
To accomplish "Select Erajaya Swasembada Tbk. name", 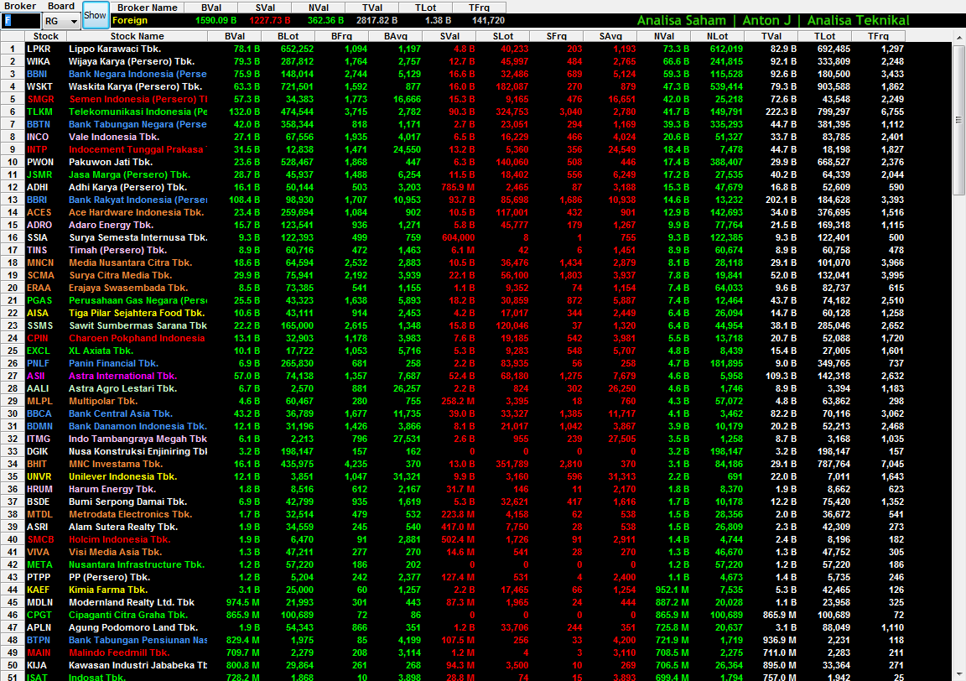I will click(128, 288).
